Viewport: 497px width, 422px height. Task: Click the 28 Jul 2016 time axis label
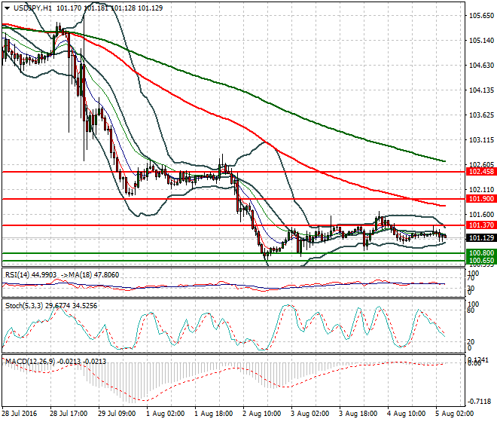[x=20, y=414]
